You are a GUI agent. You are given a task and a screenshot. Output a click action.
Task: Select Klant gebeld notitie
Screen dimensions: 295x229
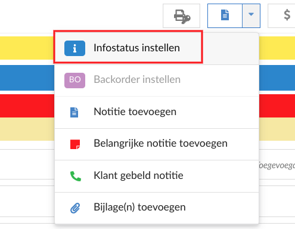coord(157,176)
